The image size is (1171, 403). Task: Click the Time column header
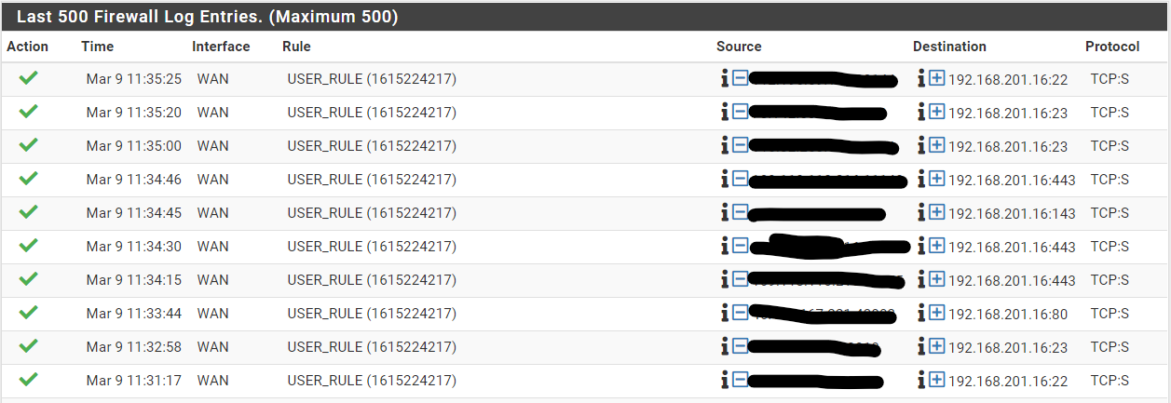97,47
